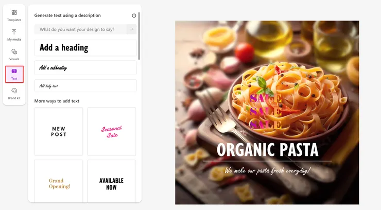Select the 'We make our pasta fresh everyday!' text
381x210 pixels.
267,170
